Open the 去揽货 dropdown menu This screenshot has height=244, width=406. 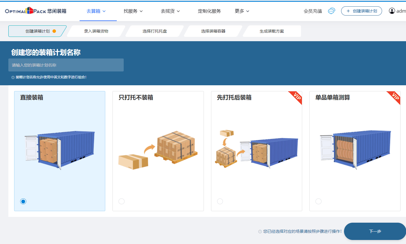tap(170, 11)
